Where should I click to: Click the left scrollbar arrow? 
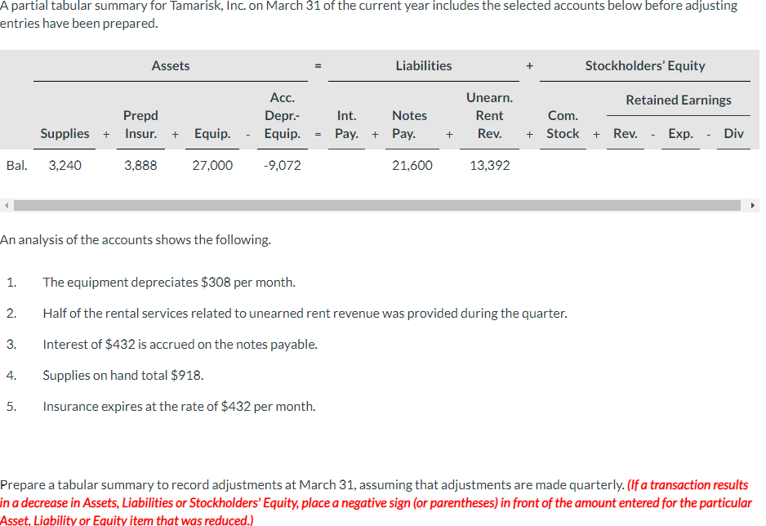[7, 205]
